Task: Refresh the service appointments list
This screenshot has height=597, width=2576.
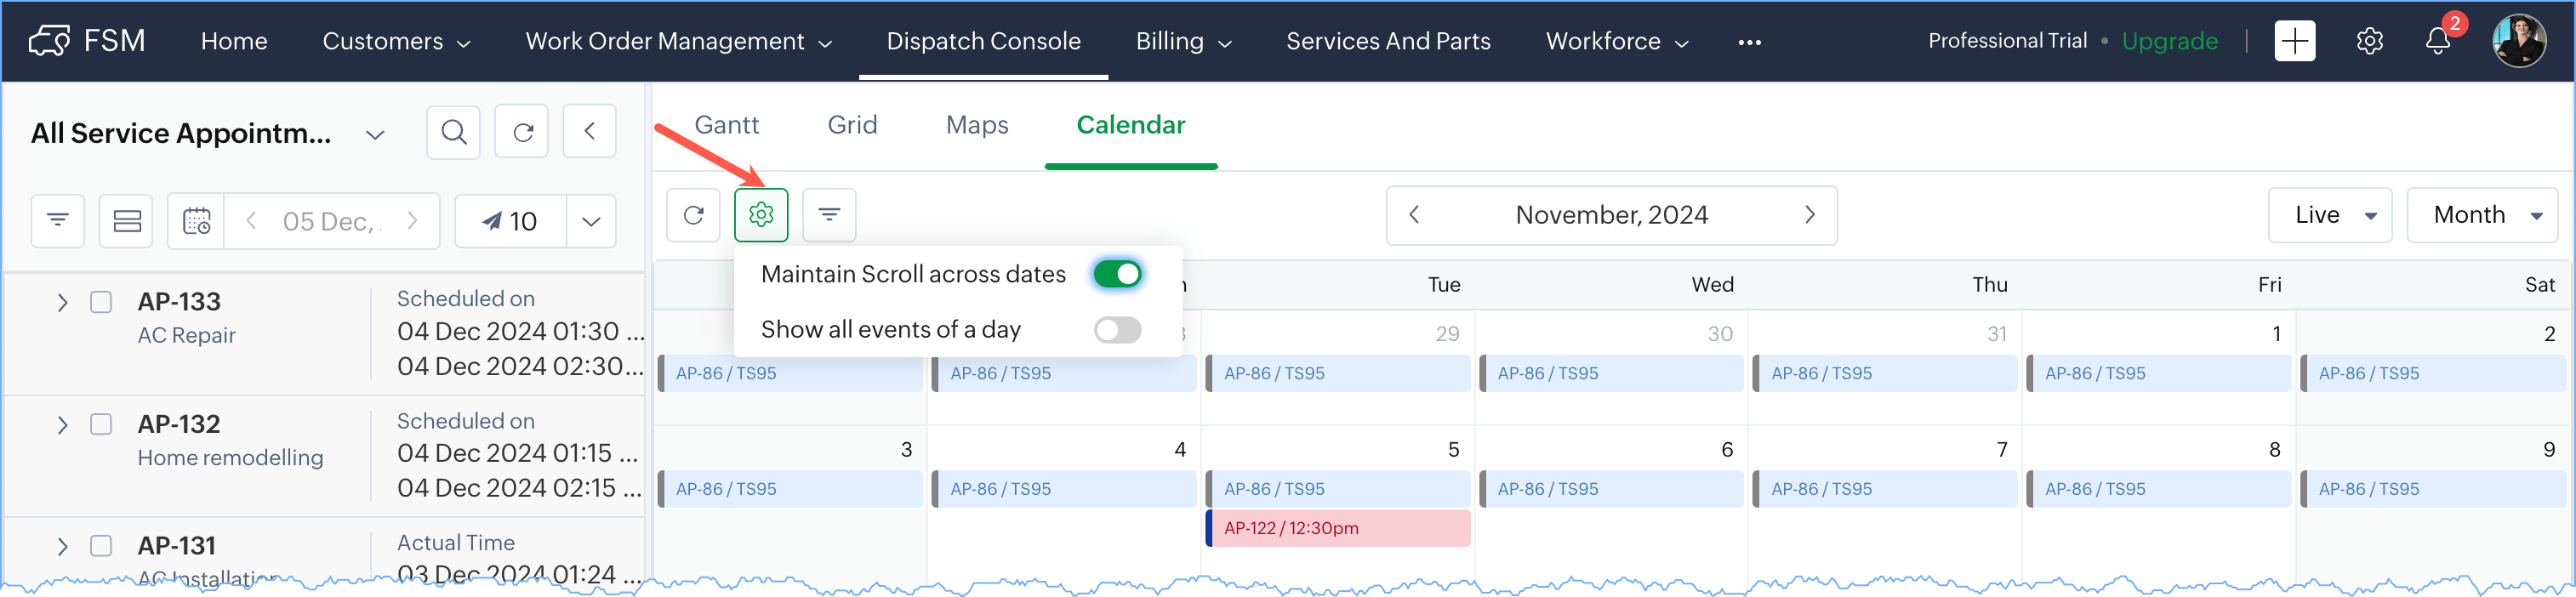Action: point(522,132)
